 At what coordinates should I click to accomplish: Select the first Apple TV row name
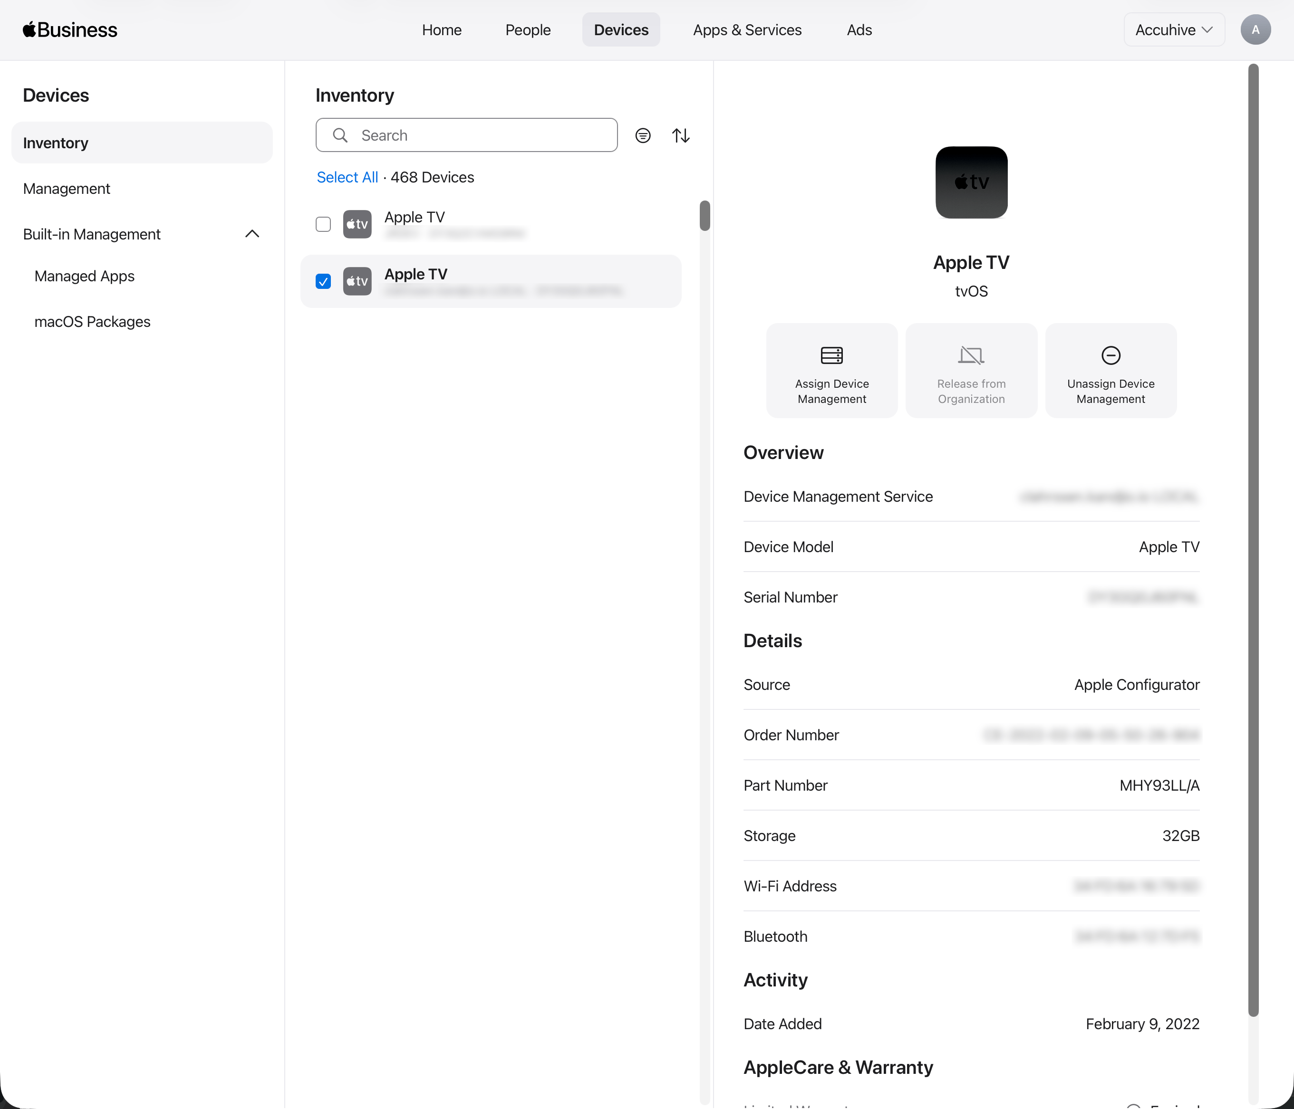(x=415, y=217)
